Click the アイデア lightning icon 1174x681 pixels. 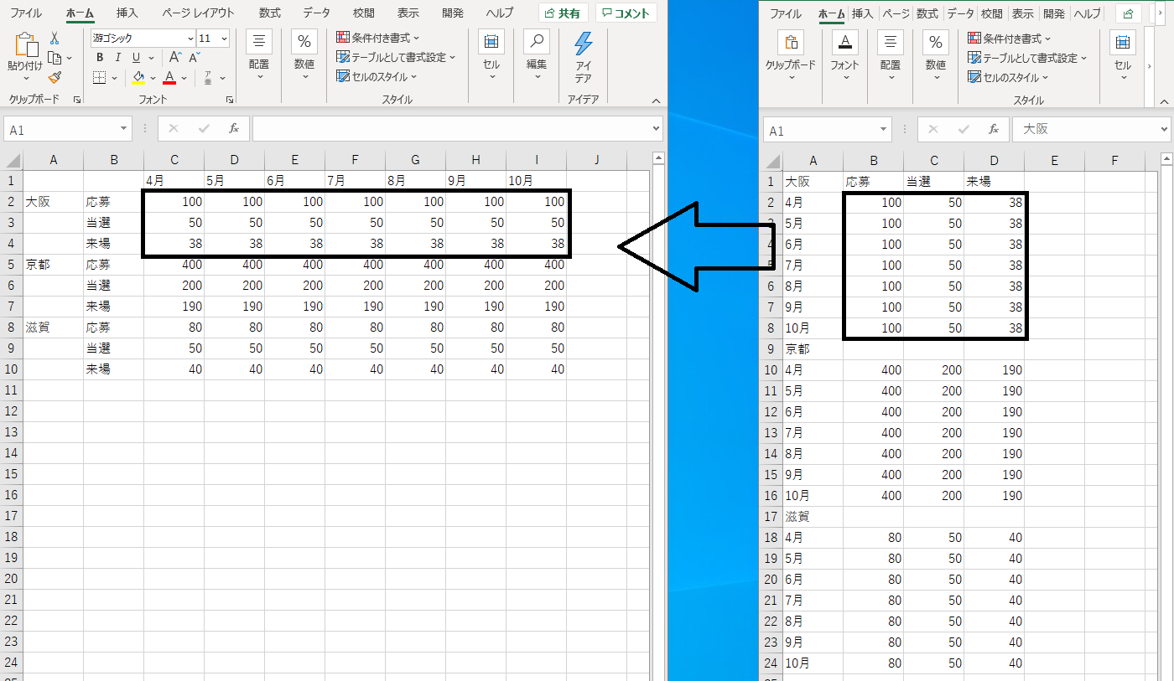tap(583, 44)
